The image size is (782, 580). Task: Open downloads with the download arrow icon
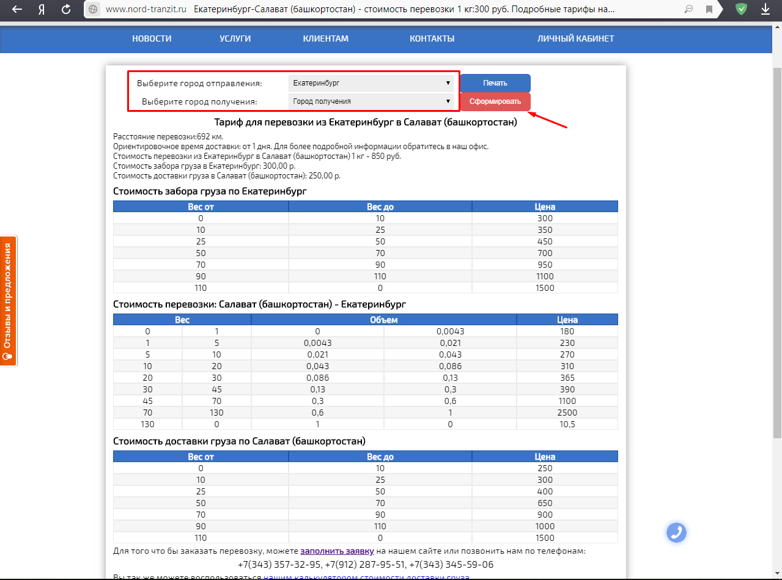(x=765, y=10)
